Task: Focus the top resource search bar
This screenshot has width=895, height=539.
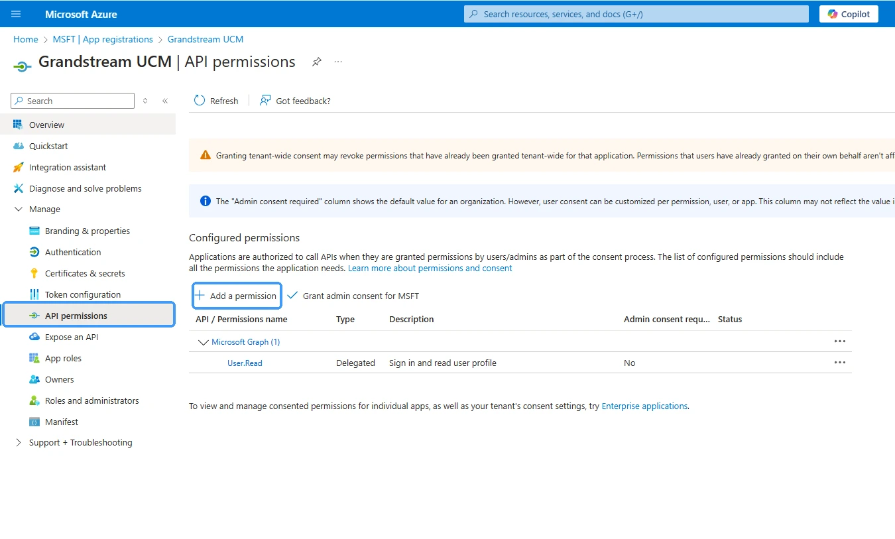Action: tap(636, 14)
